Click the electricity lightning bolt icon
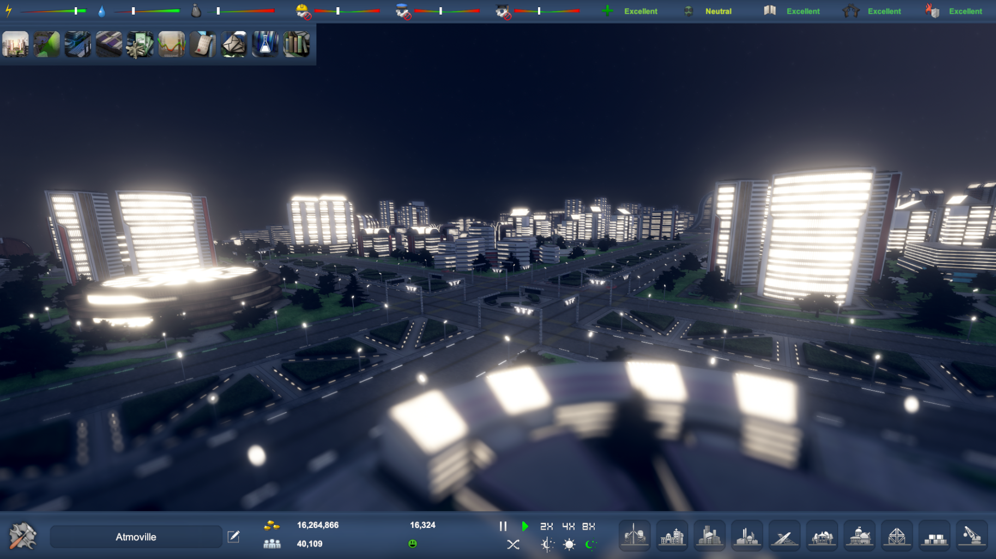This screenshot has height=559, width=996. point(9,10)
